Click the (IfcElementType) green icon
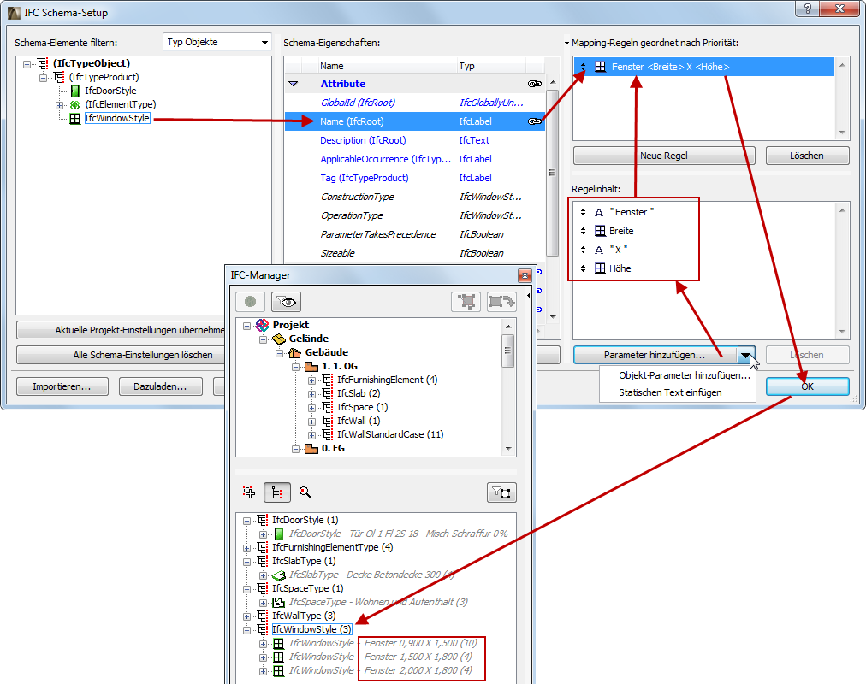The width and height of the screenshot is (866, 684). click(75, 104)
